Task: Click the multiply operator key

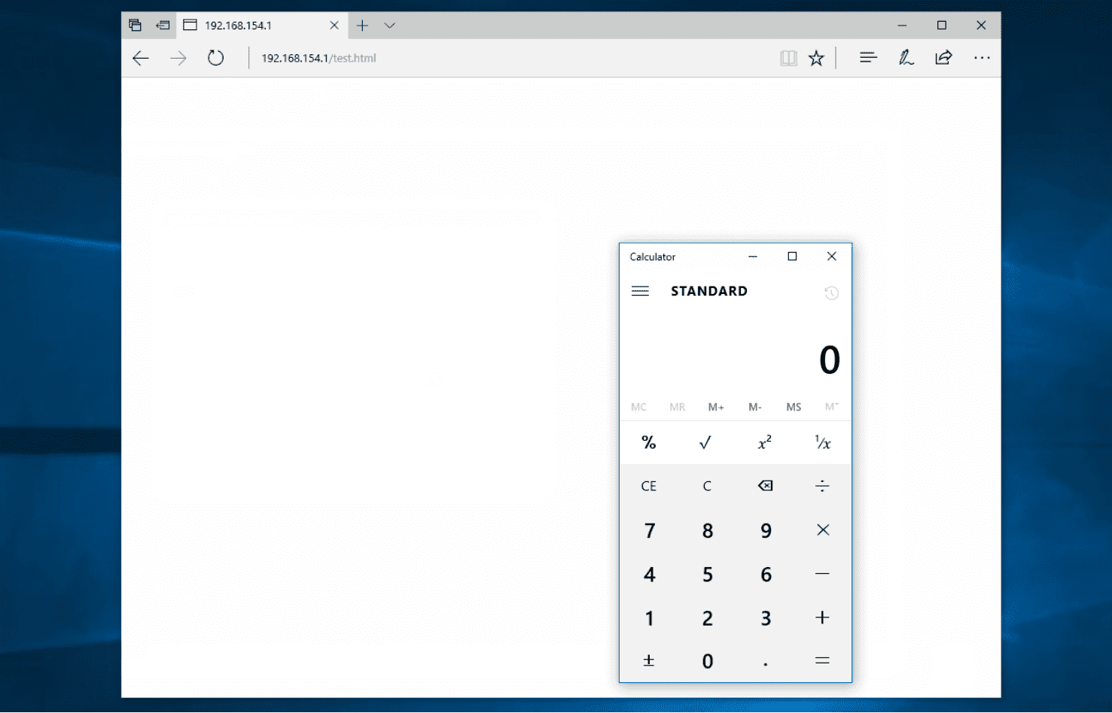Action: point(822,530)
